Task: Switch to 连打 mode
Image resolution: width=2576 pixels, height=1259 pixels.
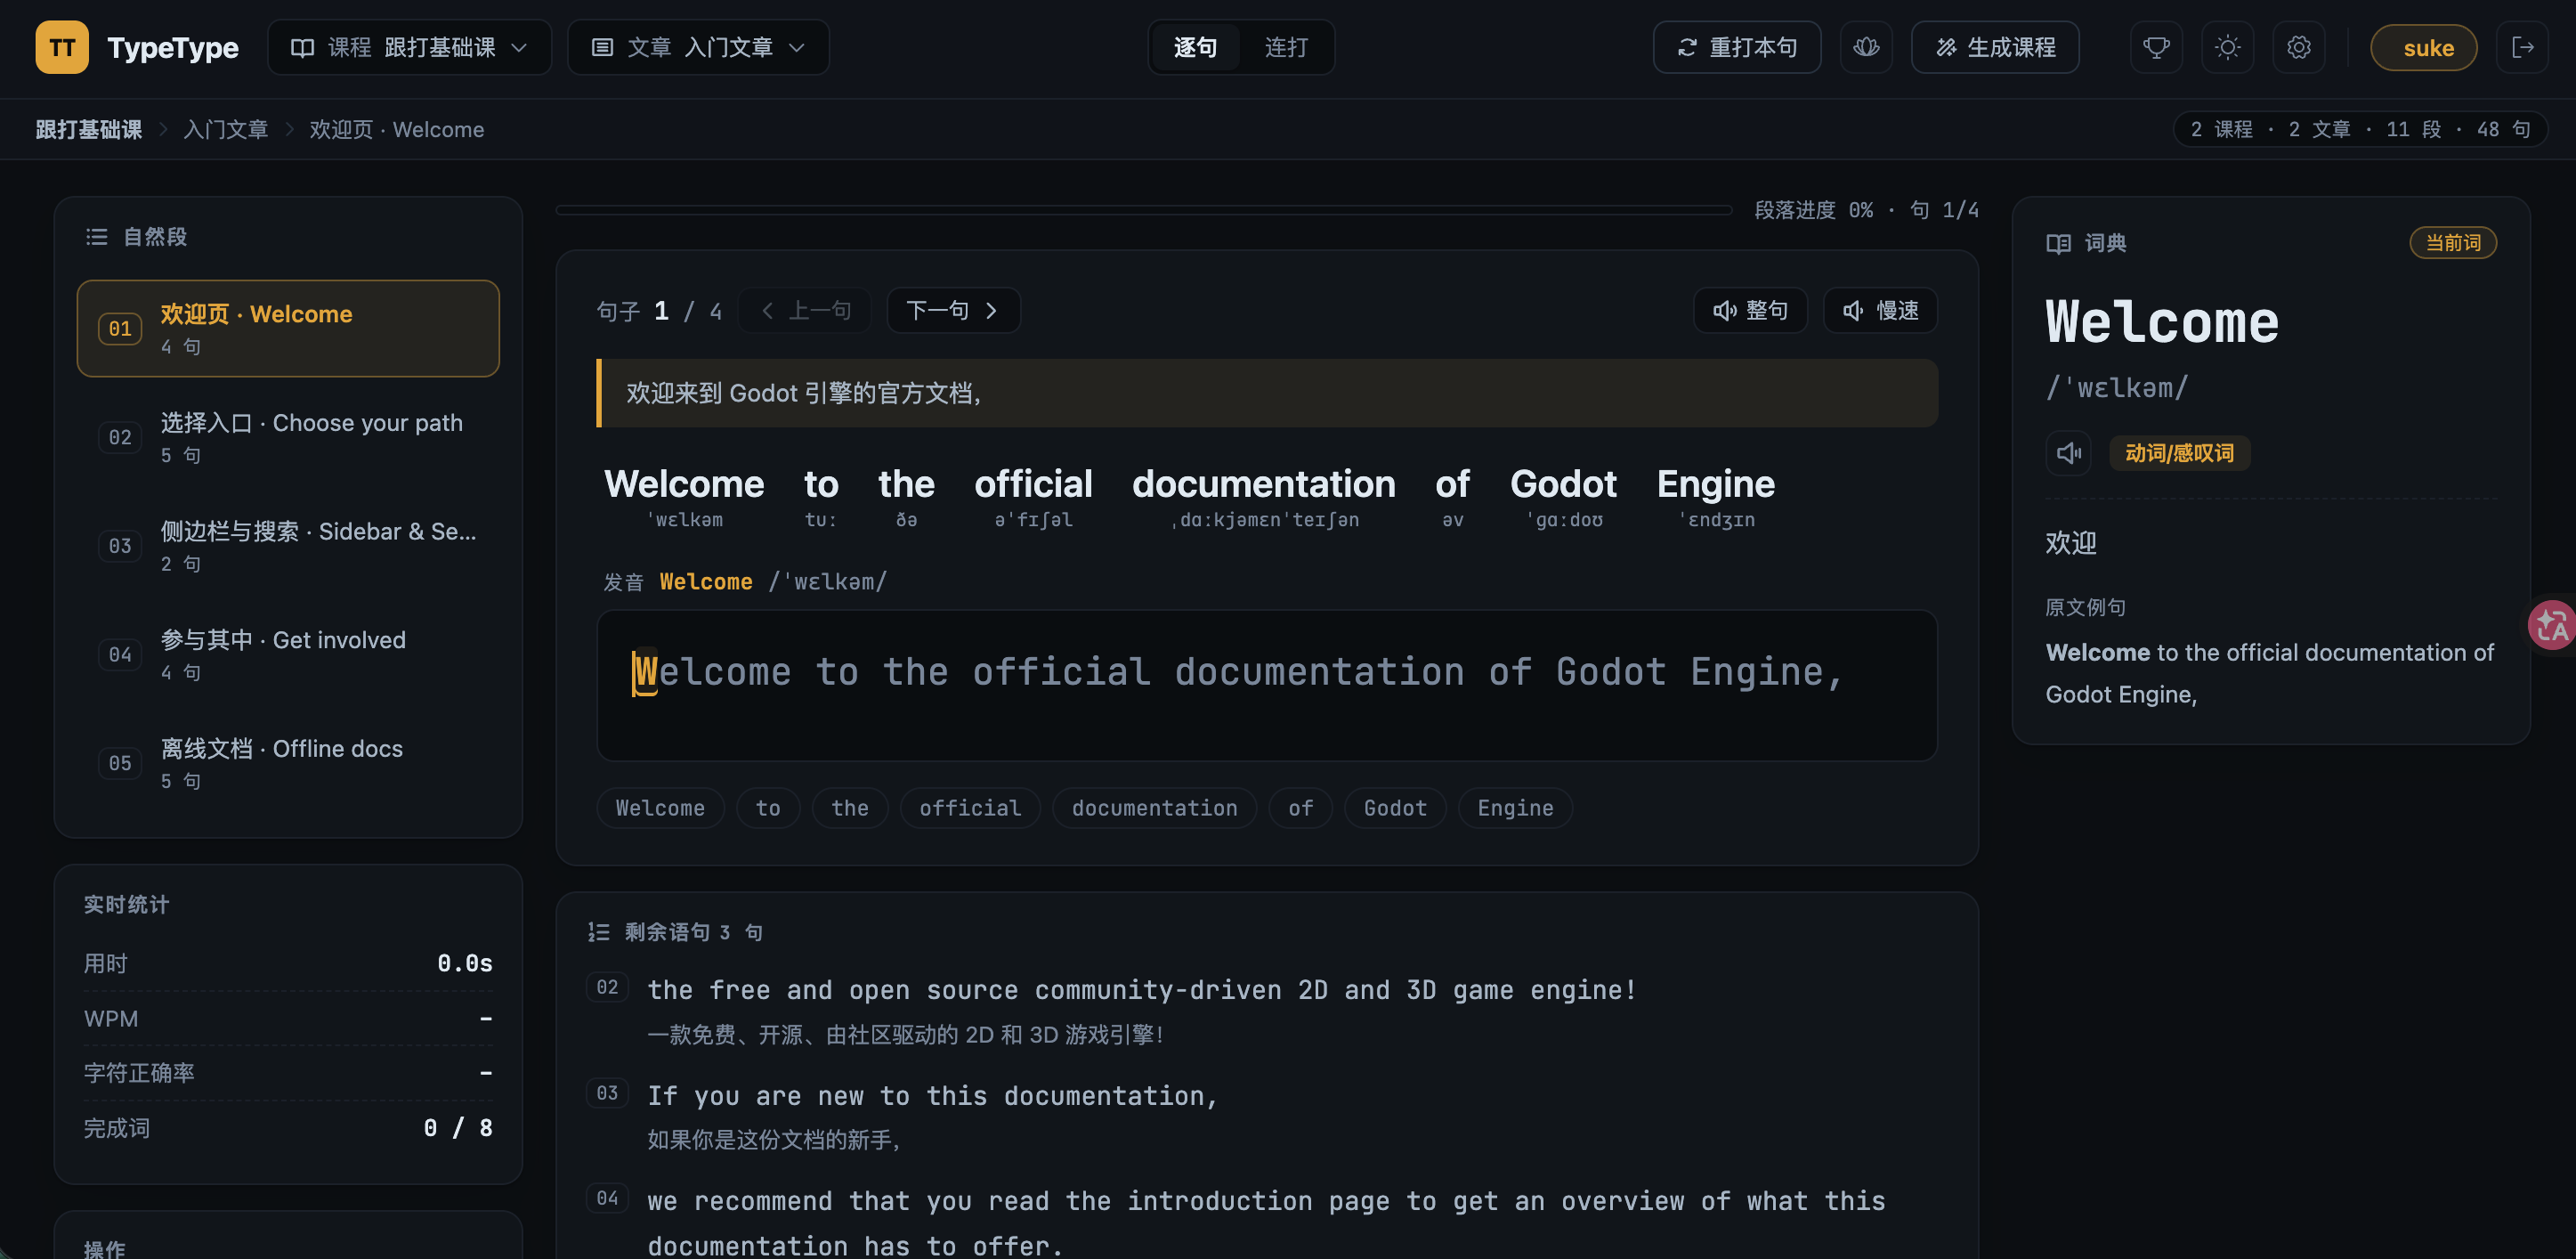Action: click(1286, 47)
